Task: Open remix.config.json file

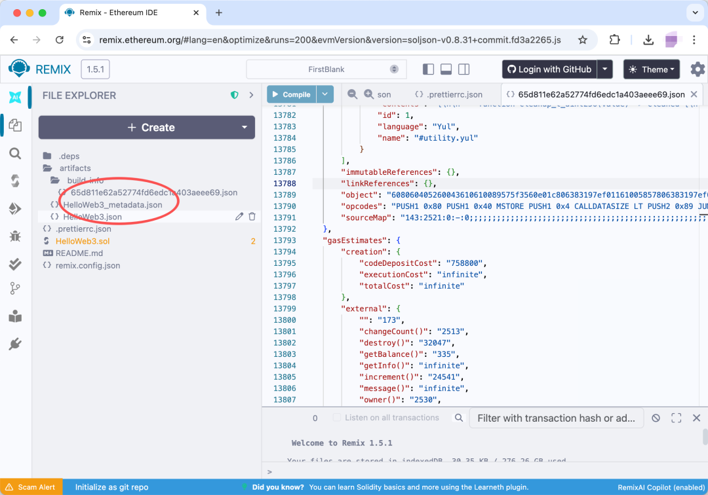Action: point(88,265)
